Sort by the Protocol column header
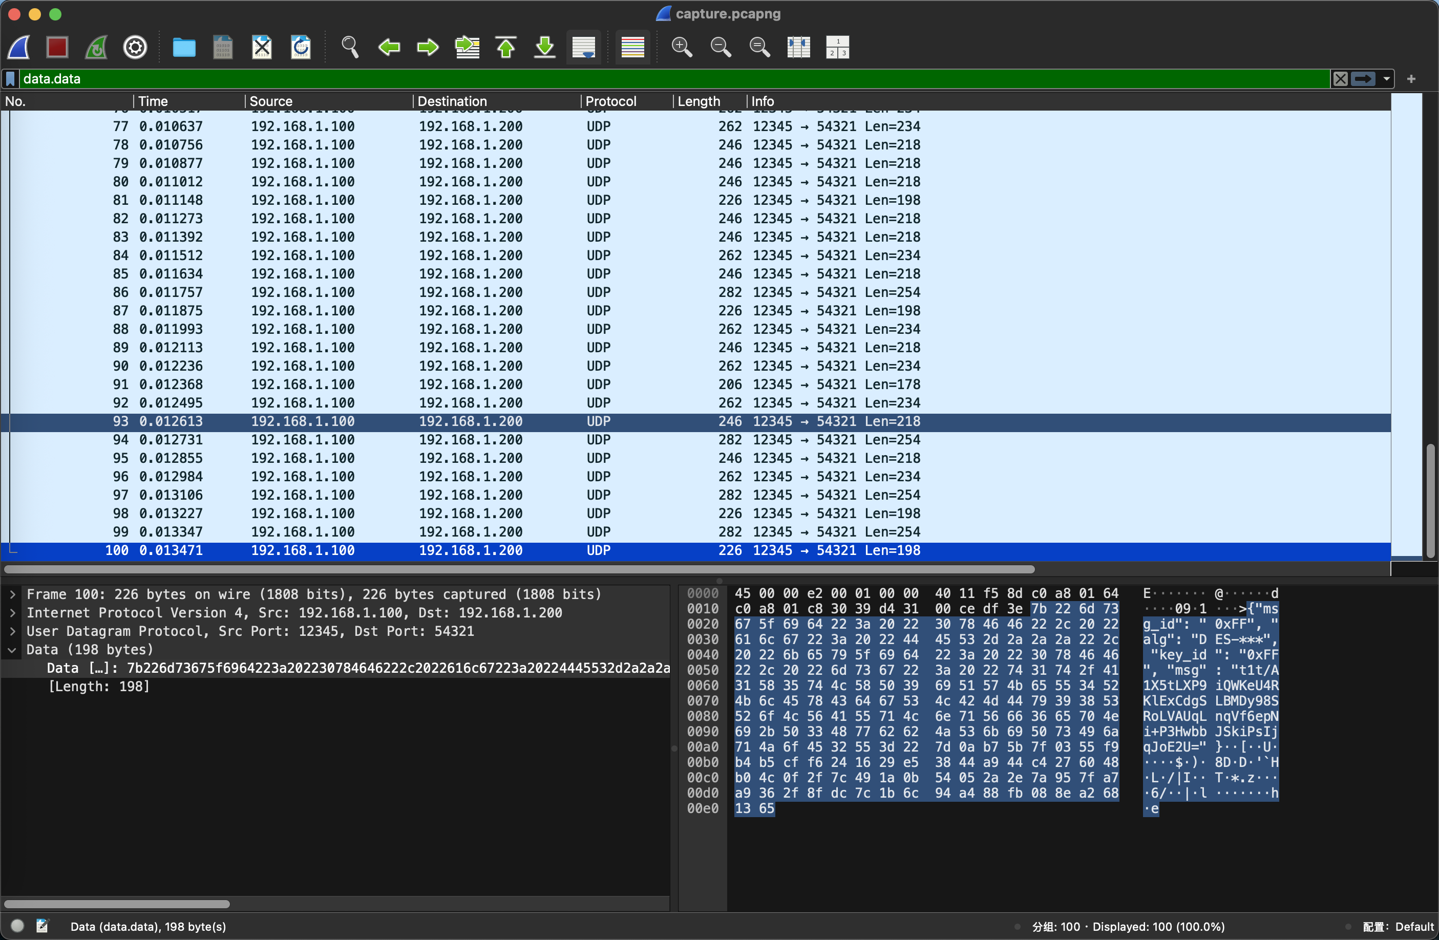The height and width of the screenshot is (940, 1439). point(627,101)
